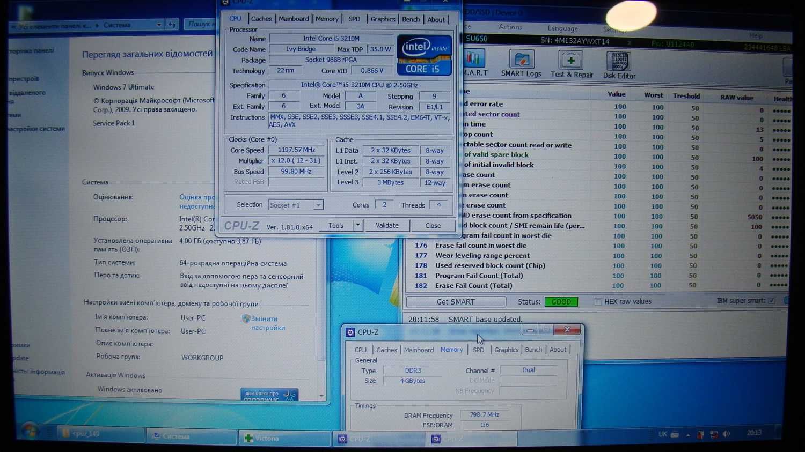This screenshot has height=452, width=805.
Task: Click the Get SMART button
Action: [456, 302]
